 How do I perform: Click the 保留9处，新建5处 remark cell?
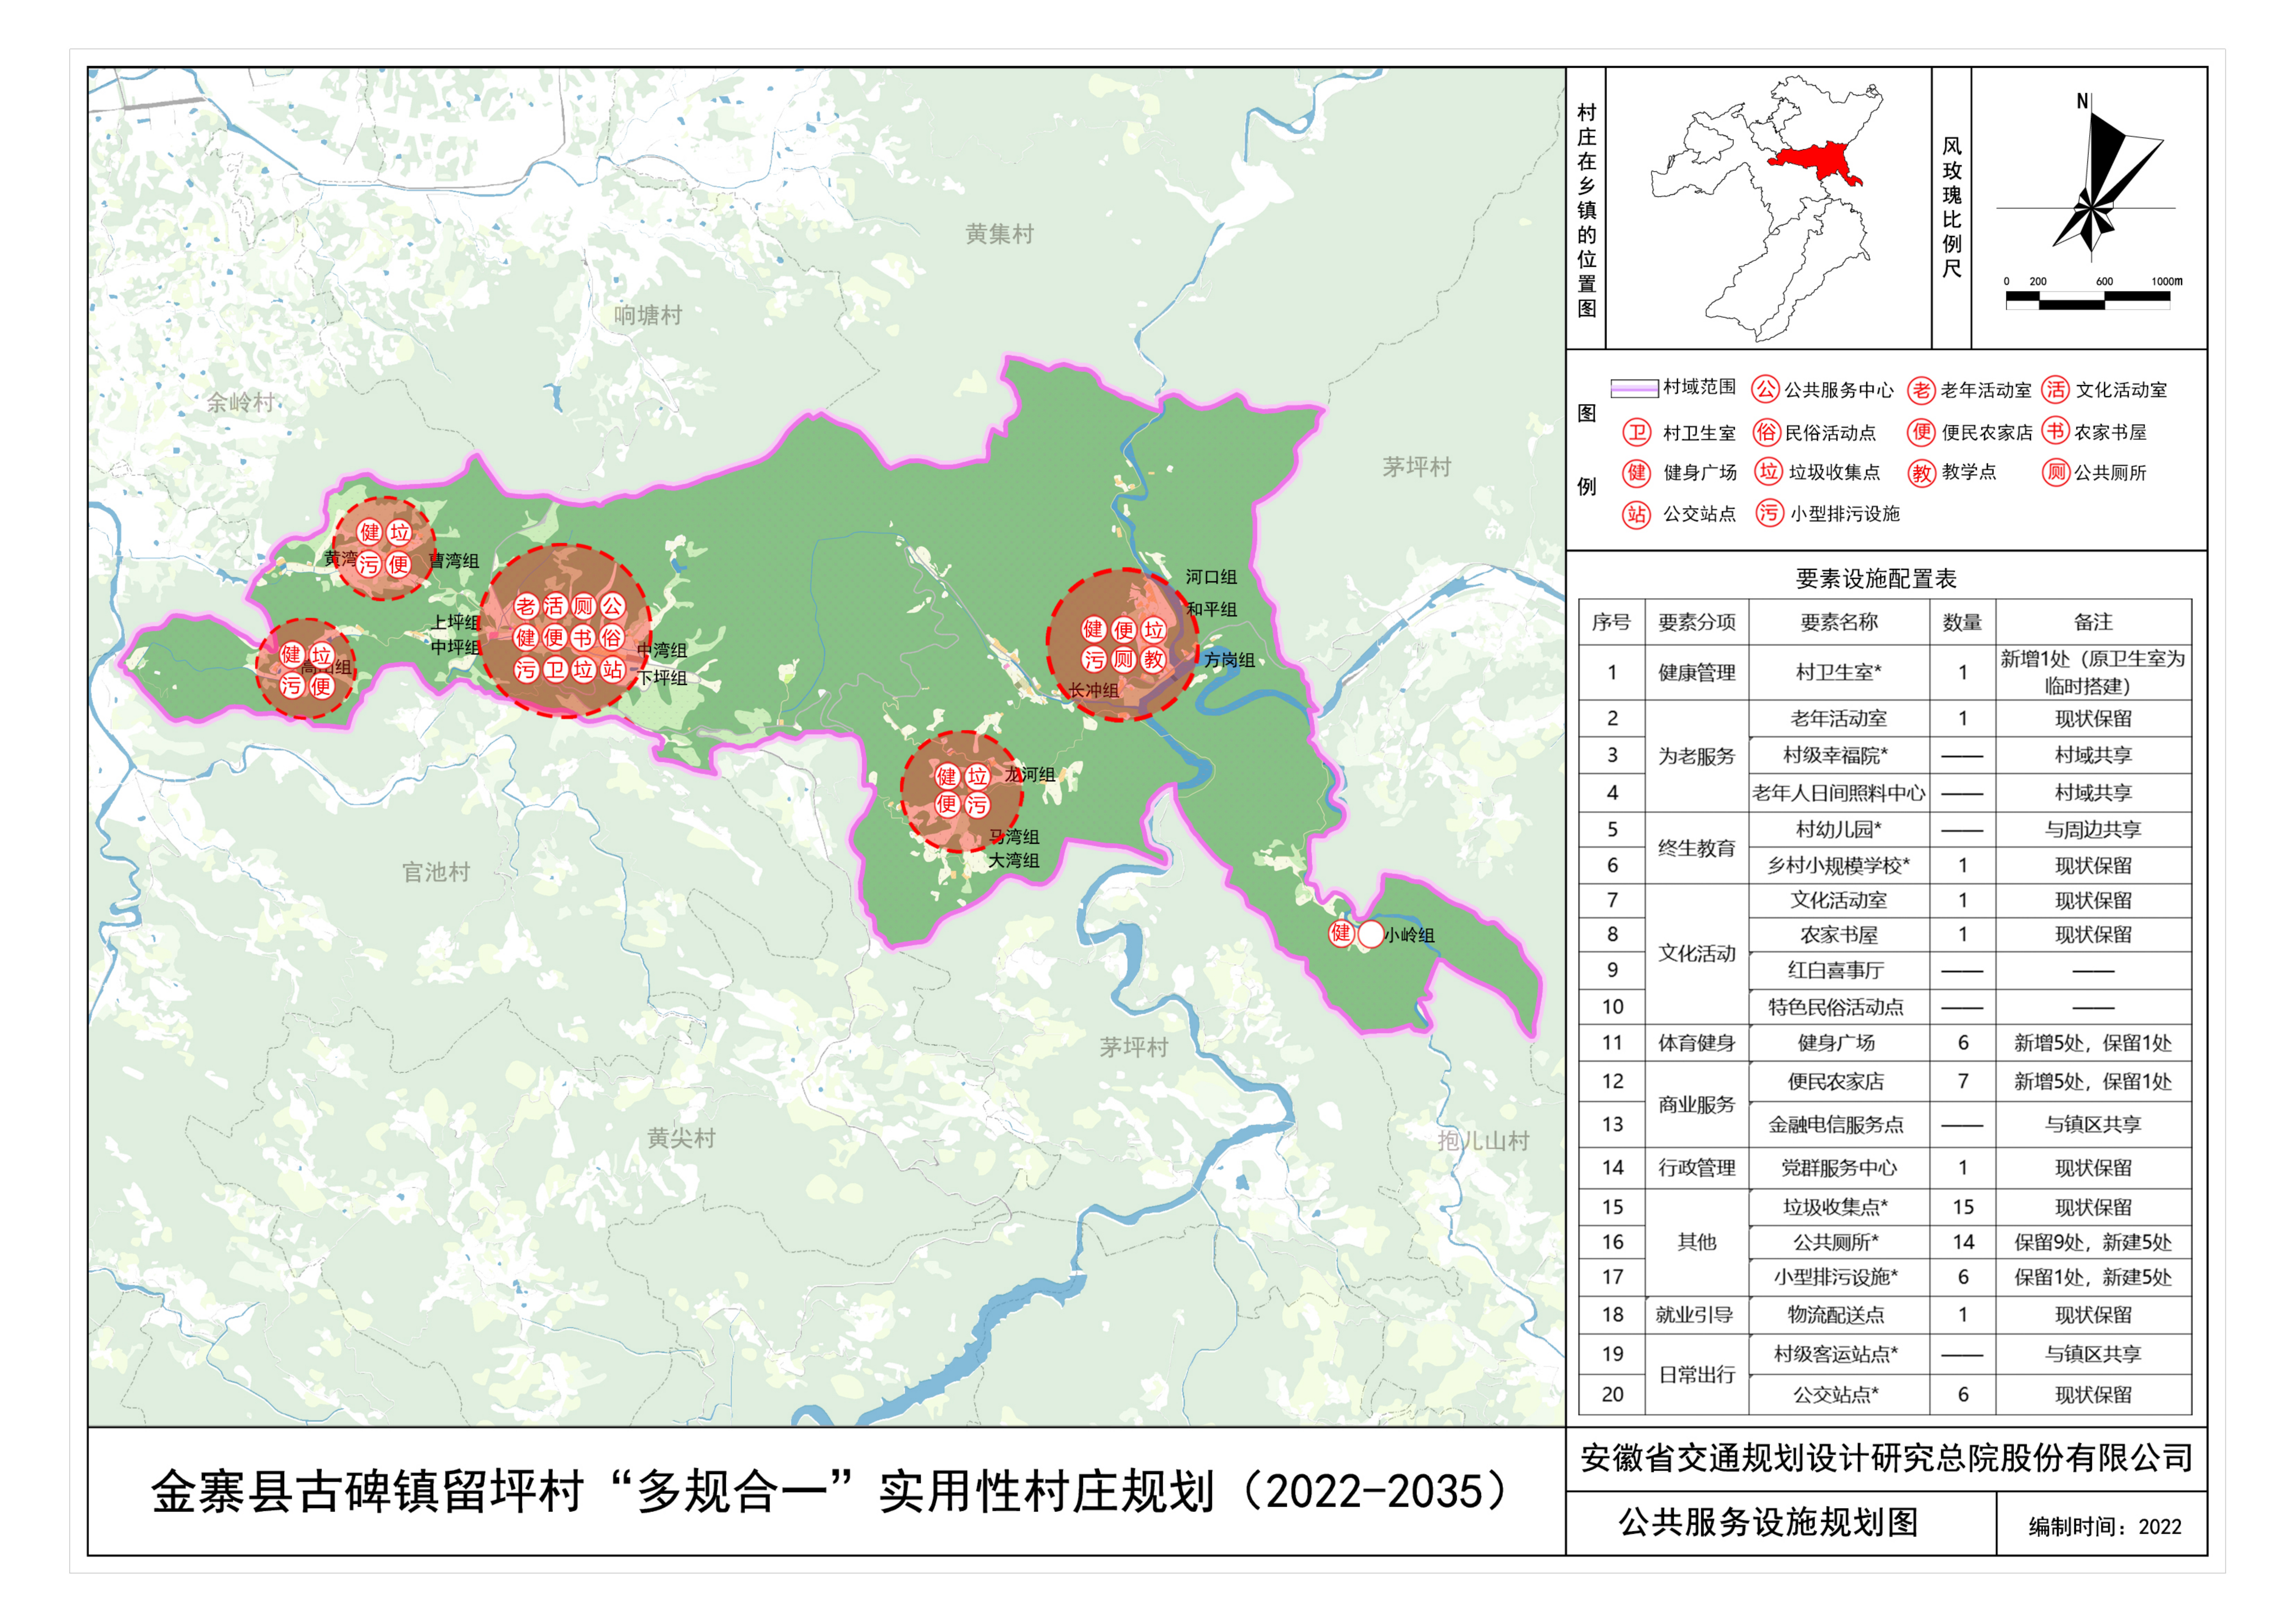(x=2093, y=1242)
